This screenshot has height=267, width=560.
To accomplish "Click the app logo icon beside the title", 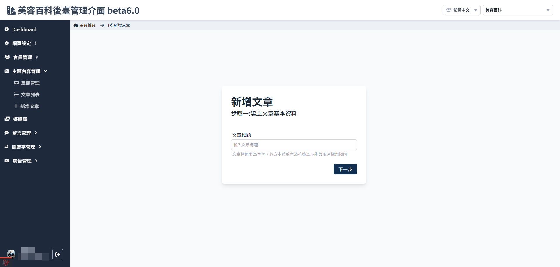I will [11, 10].
